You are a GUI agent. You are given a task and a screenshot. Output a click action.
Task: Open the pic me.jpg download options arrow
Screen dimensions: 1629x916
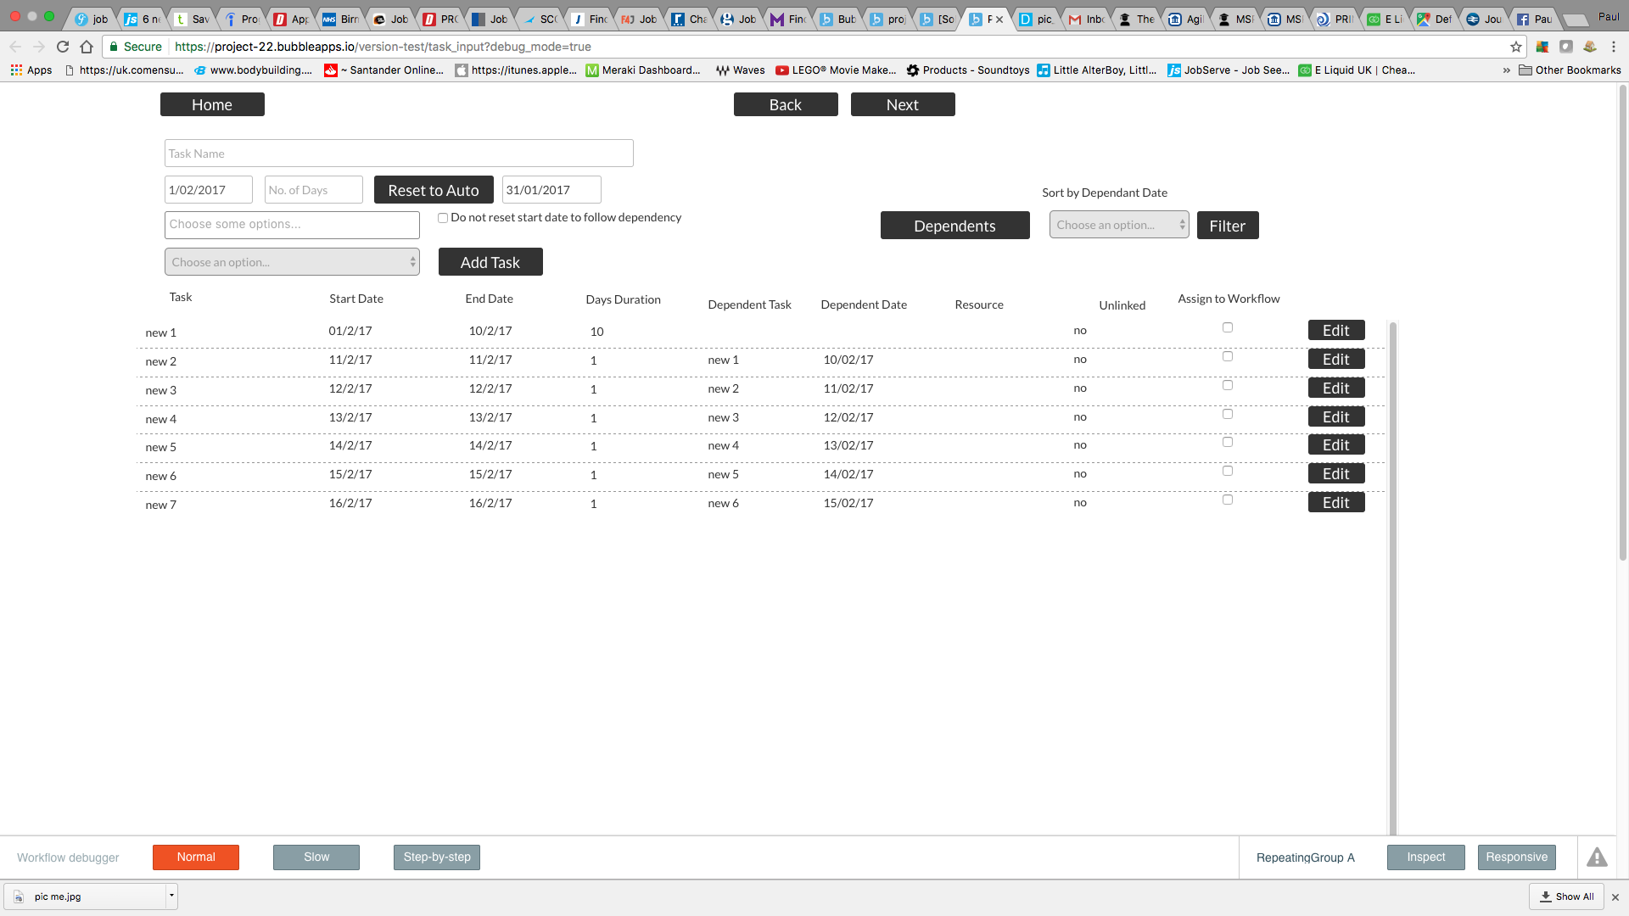[171, 896]
